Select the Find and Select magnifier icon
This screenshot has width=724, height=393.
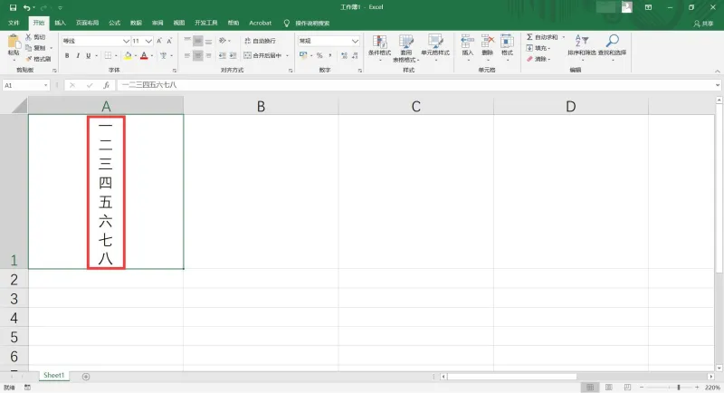[x=613, y=41]
